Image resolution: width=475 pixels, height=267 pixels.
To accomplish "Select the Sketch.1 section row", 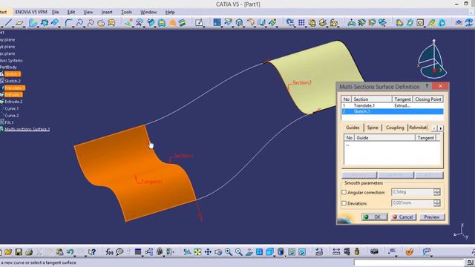I will (393, 111).
